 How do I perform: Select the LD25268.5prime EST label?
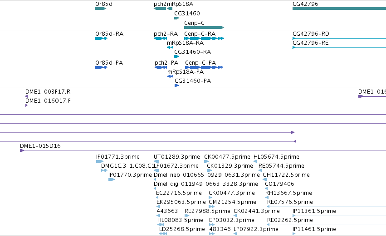tap(182, 229)
